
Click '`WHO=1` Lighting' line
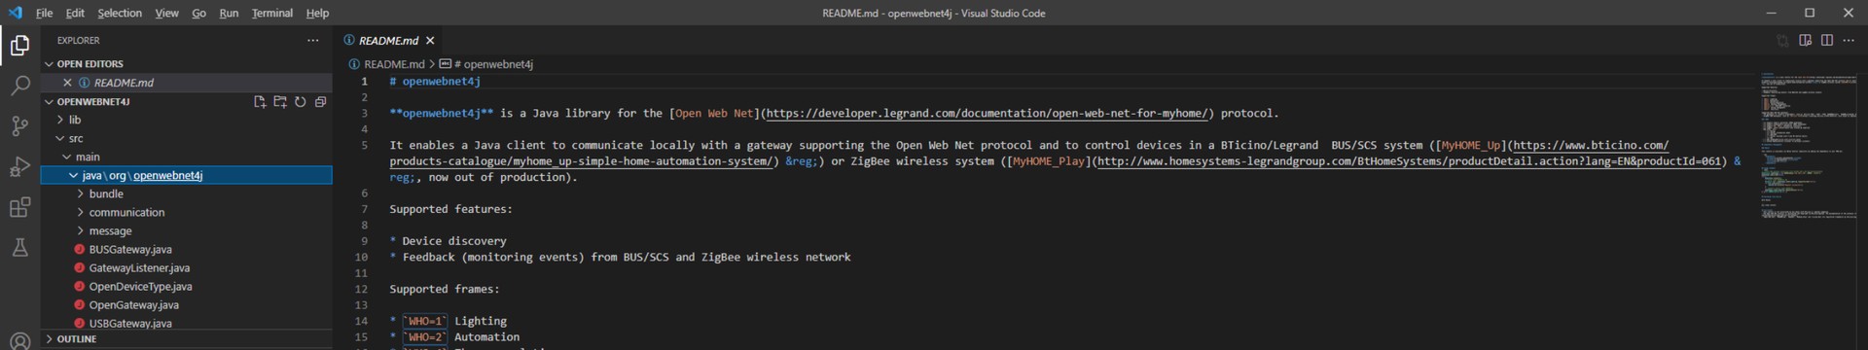(x=448, y=321)
